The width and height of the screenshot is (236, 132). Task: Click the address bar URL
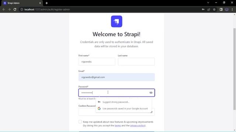(x=47, y=10)
